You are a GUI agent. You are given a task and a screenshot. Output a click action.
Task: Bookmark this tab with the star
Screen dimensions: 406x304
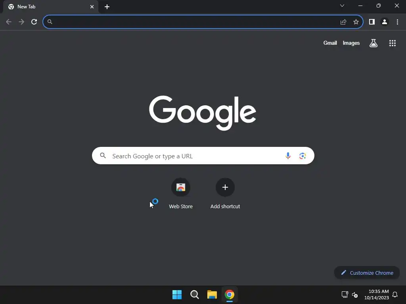pyautogui.click(x=356, y=22)
